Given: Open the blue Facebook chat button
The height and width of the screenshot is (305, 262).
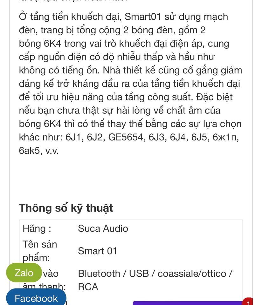Looking at the screenshot, I should [36, 297].
